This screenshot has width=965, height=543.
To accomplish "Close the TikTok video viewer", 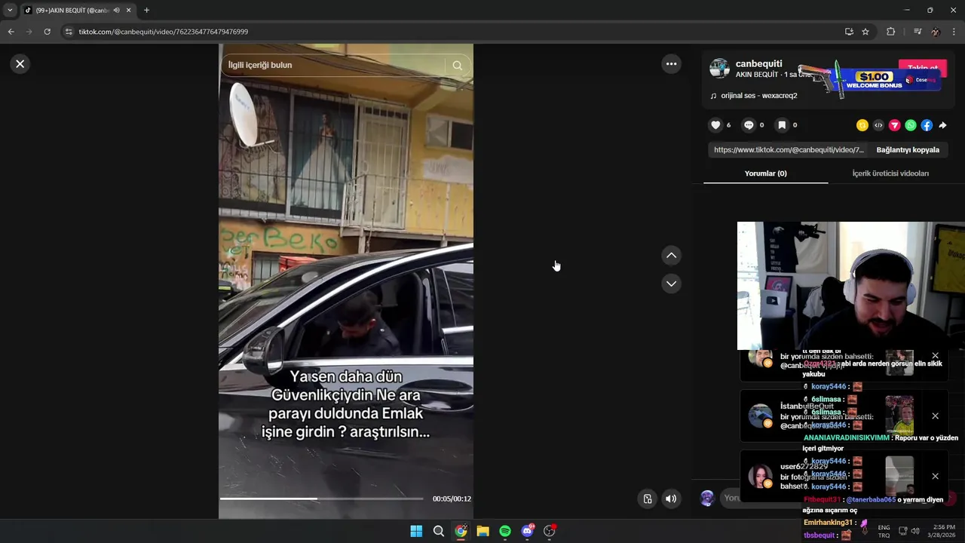I will click(20, 64).
